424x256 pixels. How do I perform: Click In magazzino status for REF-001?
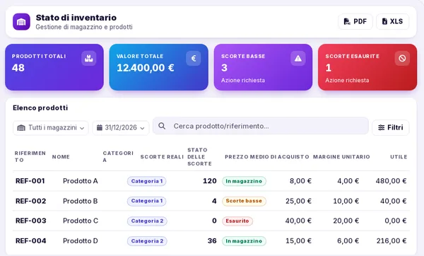point(244,181)
